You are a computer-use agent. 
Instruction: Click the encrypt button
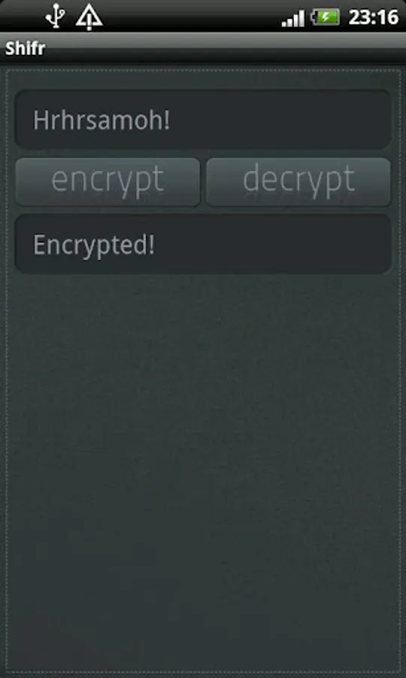[x=108, y=182]
